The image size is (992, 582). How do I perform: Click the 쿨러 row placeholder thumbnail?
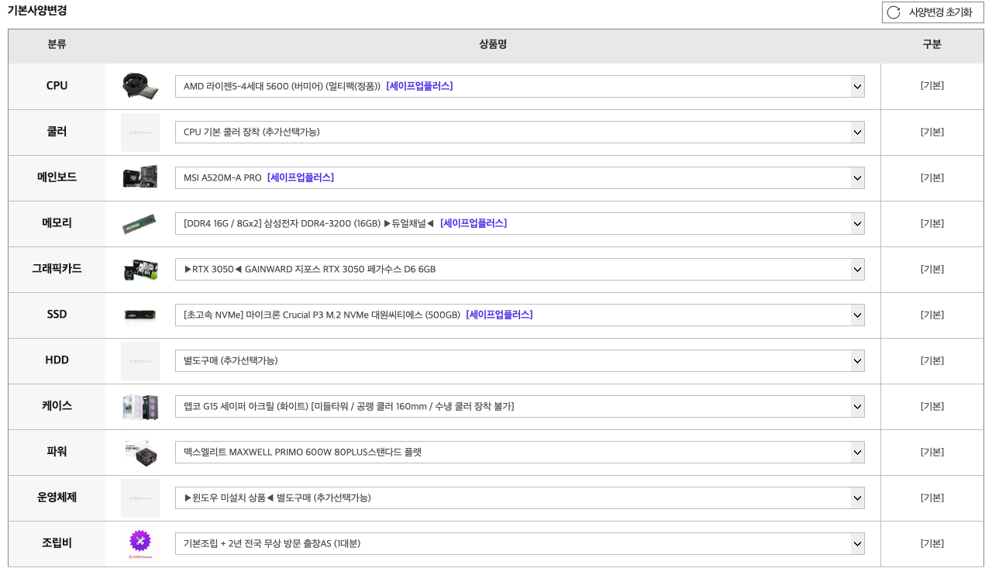tap(140, 133)
